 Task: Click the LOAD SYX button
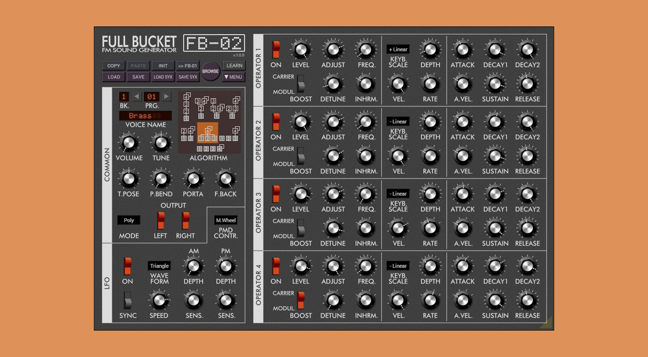point(163,77)
